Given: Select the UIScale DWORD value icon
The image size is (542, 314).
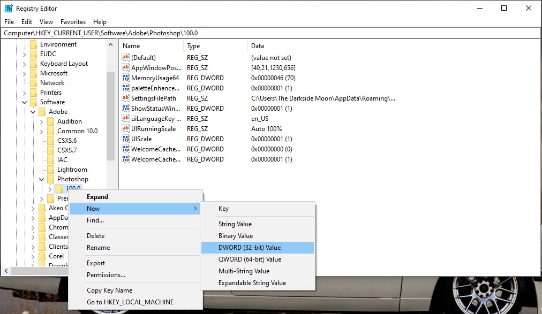Looking at the screenshot, I should coord(126,139).
